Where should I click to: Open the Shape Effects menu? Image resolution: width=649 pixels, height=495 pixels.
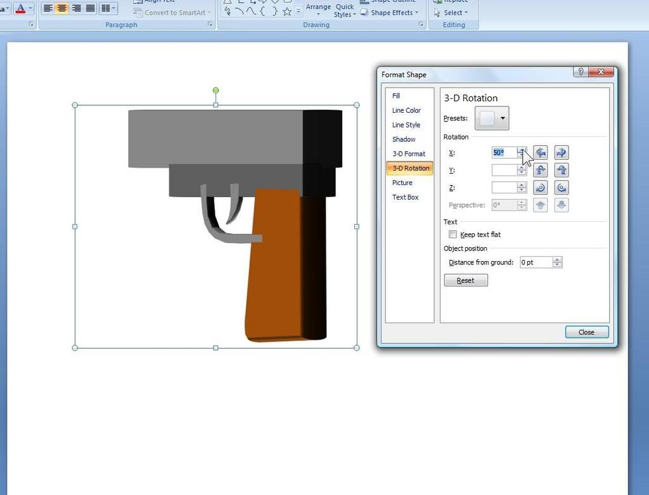[389, 13]
